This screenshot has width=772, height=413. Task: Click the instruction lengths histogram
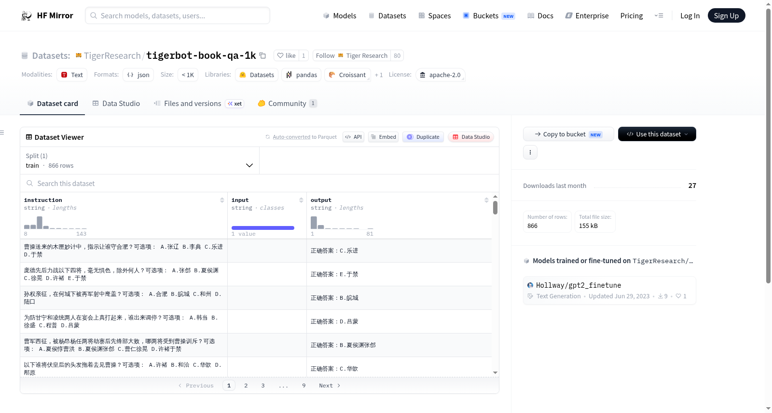[x=55, y=223]
